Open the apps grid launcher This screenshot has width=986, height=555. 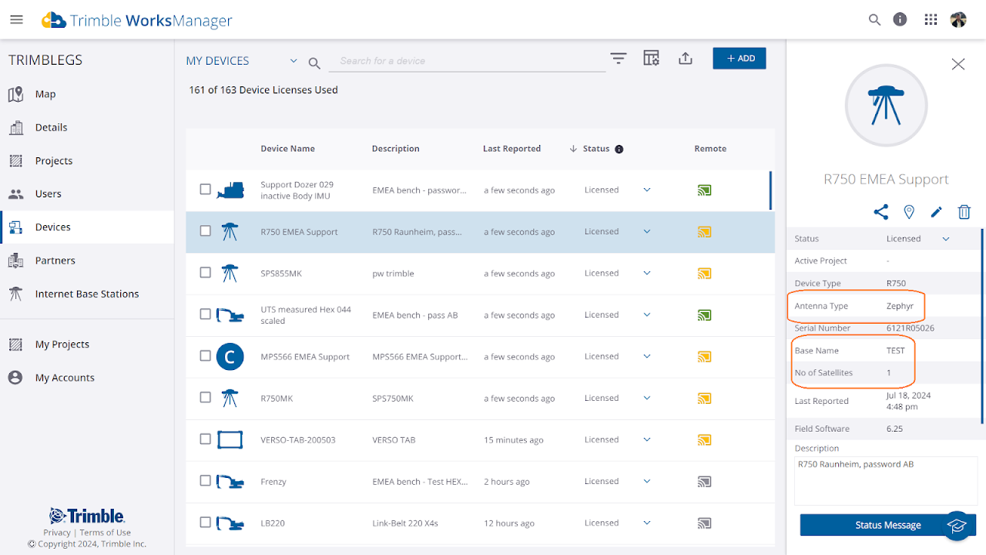coord(931,20)
